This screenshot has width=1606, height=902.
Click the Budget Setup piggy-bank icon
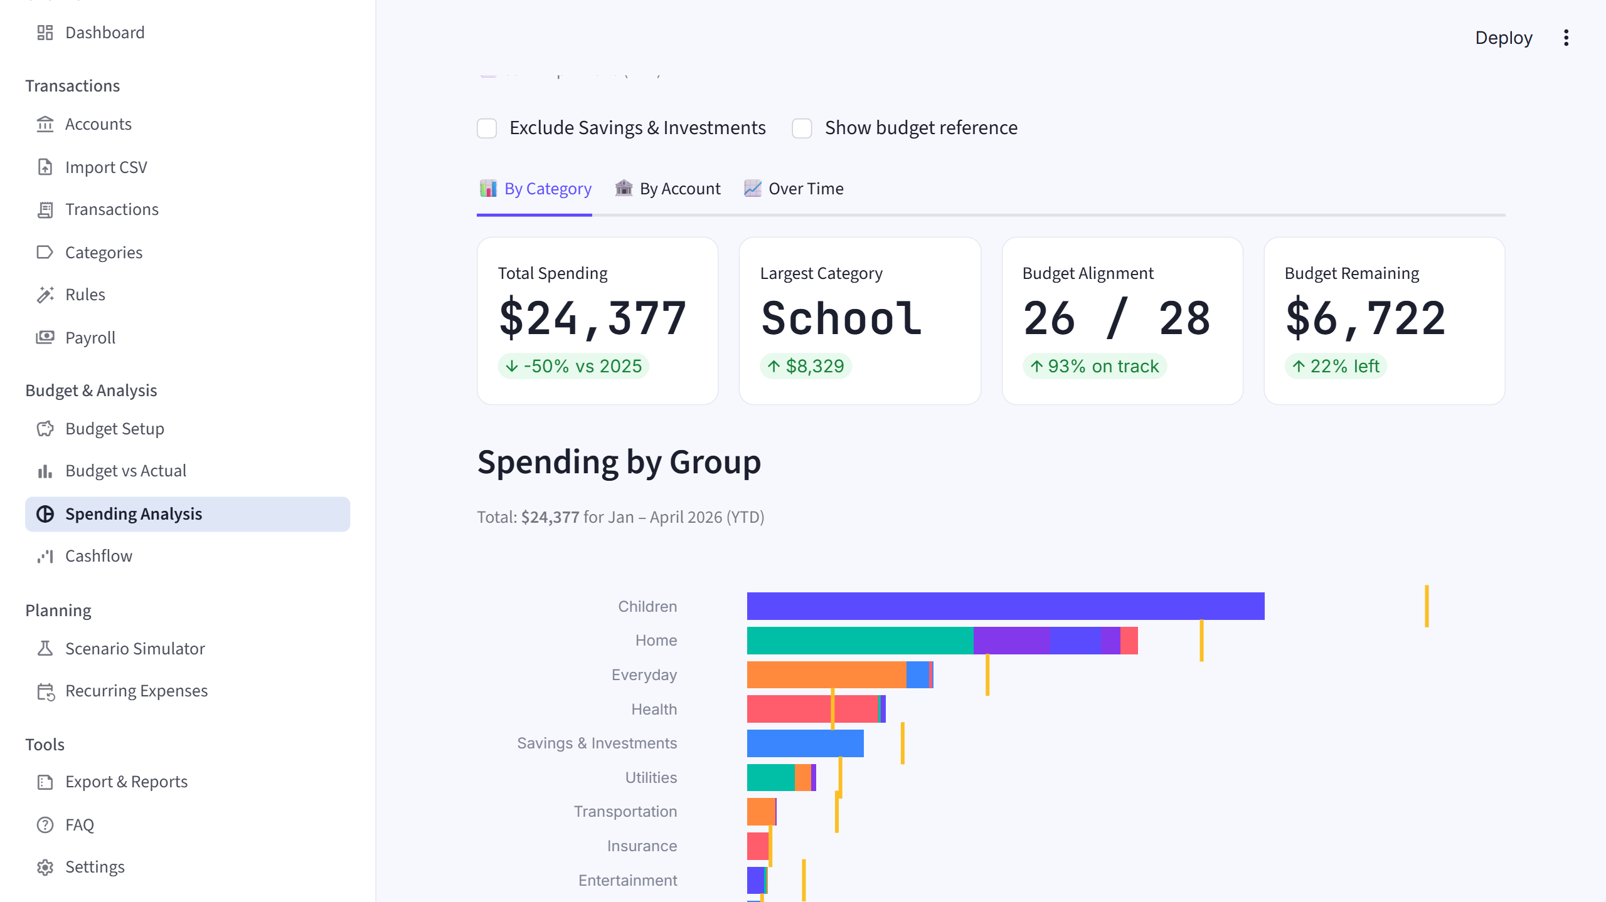coord(45,429)
